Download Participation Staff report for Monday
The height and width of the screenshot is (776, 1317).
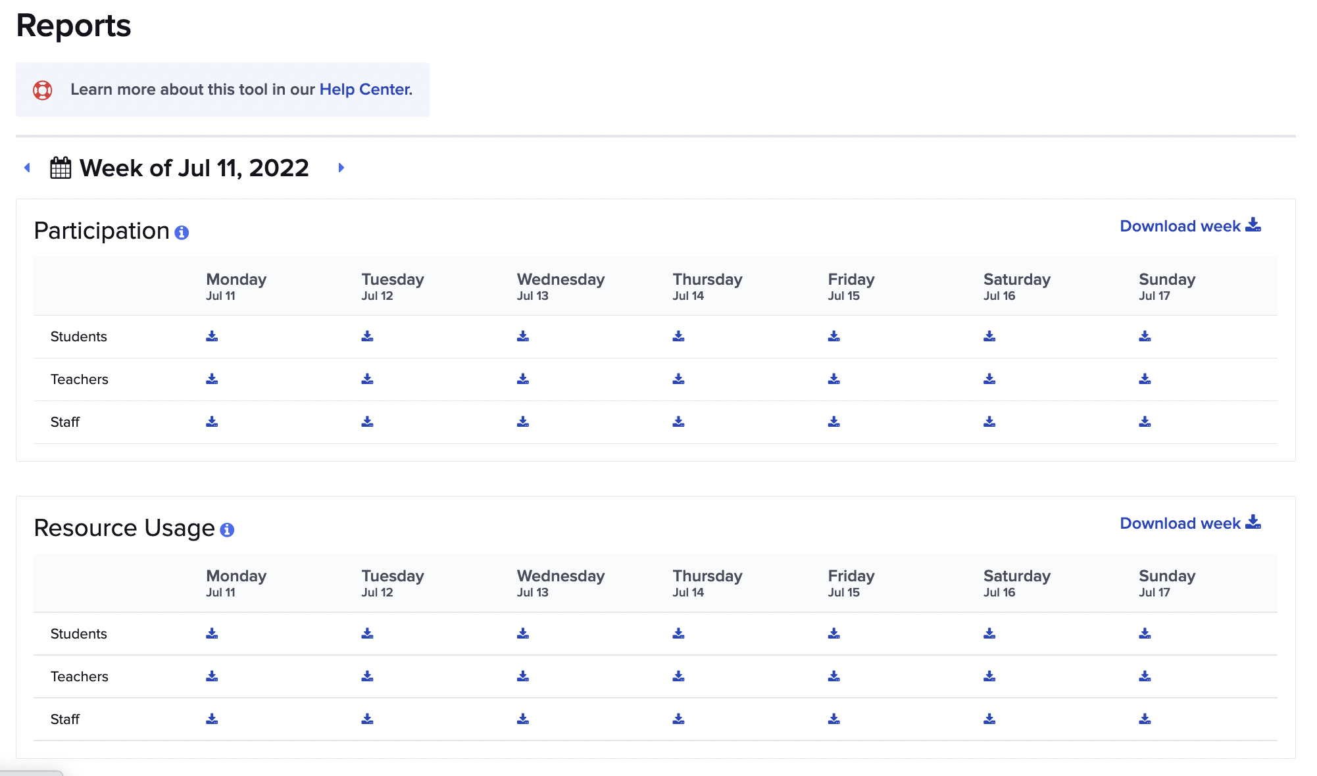(x=212, y=422)
